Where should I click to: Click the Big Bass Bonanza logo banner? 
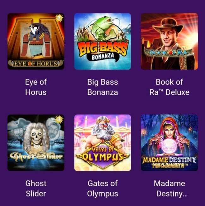pos(102,52)
